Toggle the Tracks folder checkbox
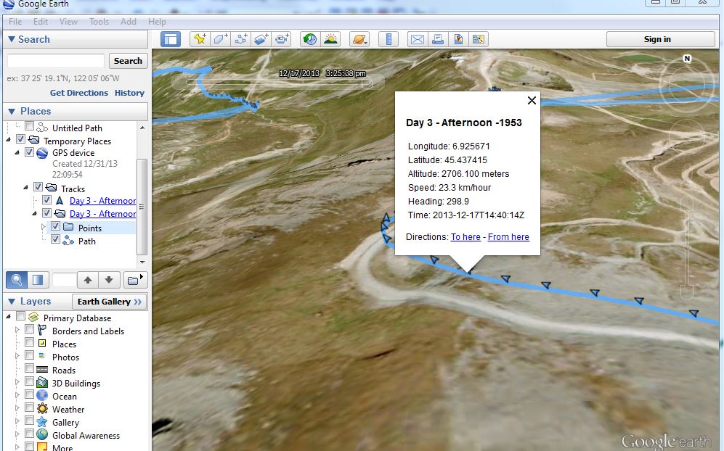 (38, 187)
